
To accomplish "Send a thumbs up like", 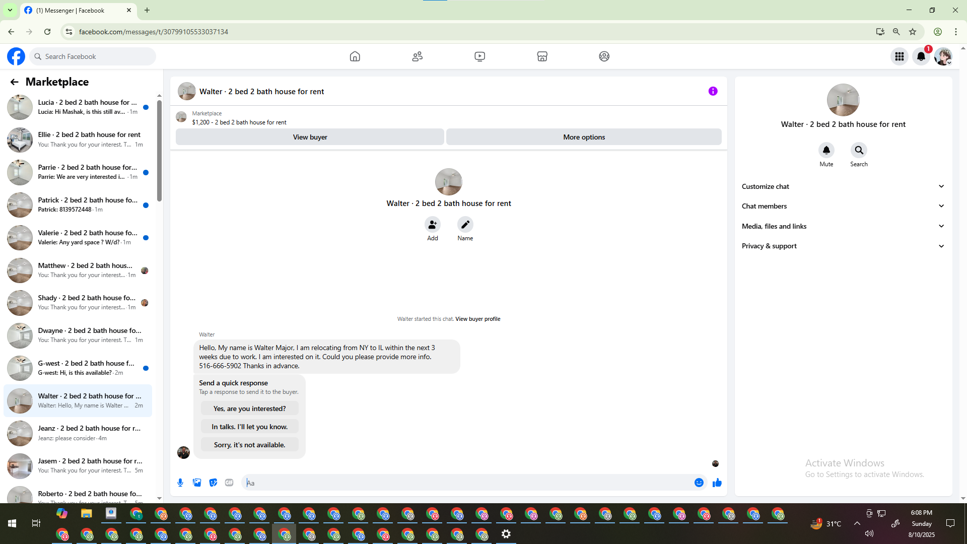I will [x=717, y=483].
